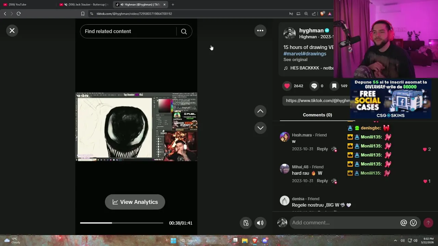
Task: Open the HES BACKKKK sound link
Action: pos(309,68)
